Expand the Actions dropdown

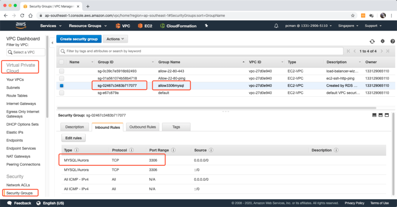pyautogui.click(x=115, y=39)
